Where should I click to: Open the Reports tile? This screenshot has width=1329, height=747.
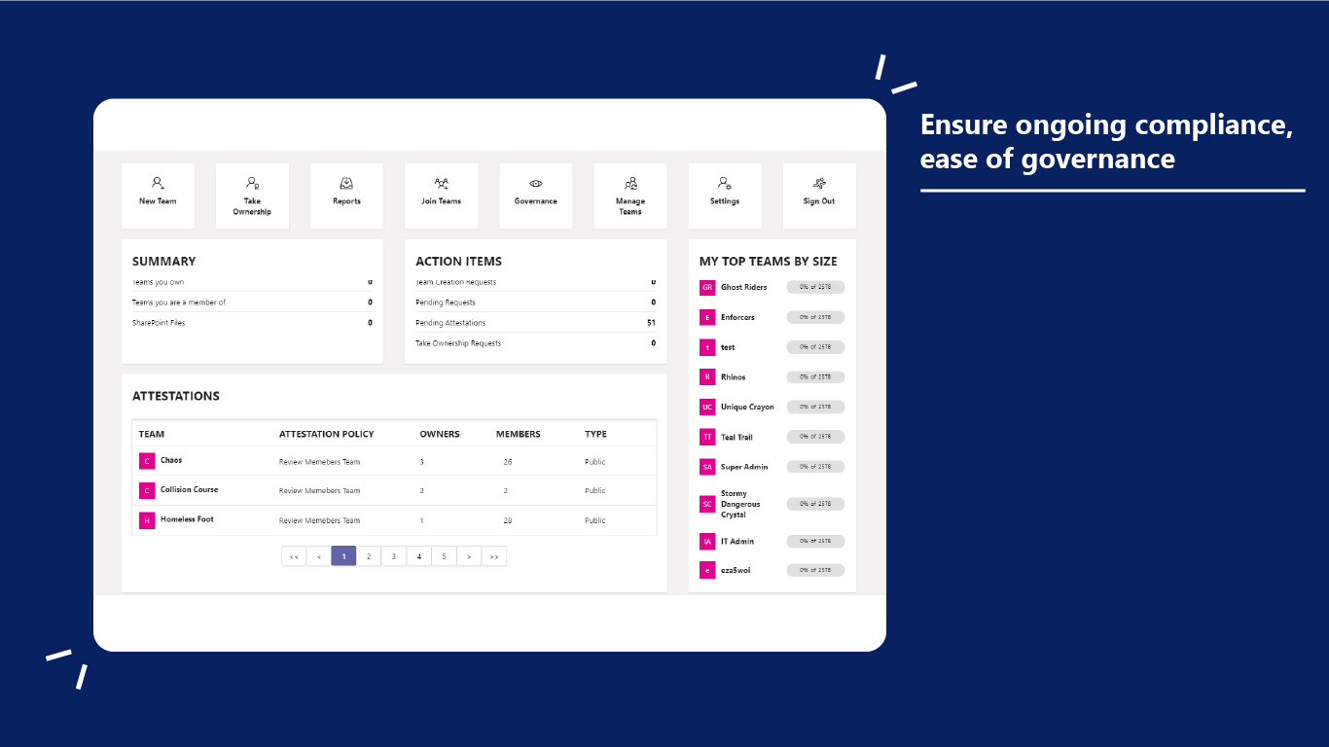click(x=346, y=196)
